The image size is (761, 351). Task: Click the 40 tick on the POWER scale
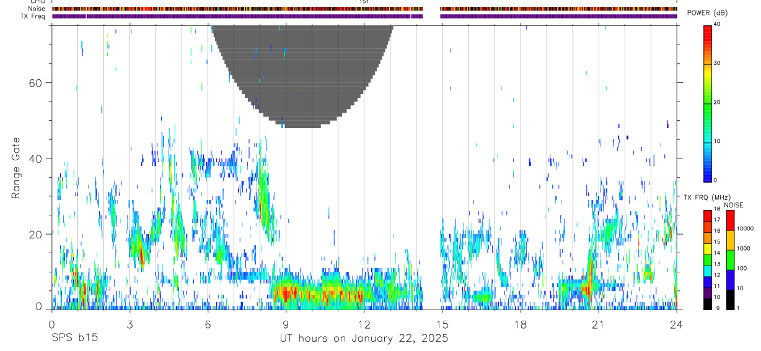[x=718, y=25]
